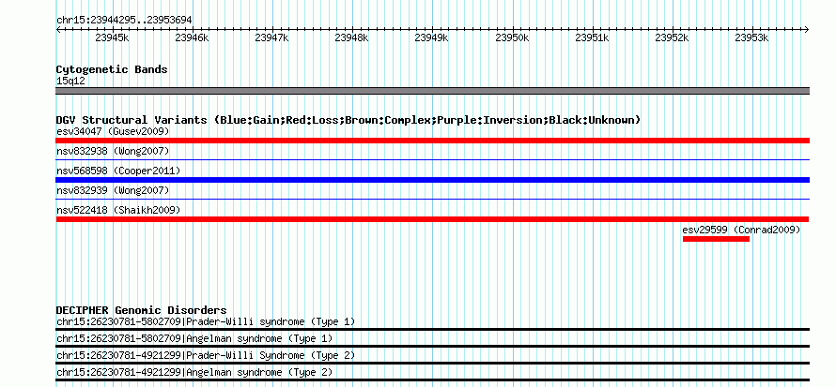836x387 pixels.
Task: Click the nsv522418 (Shaikh2009) red loss bar
Action: point(432,219)
